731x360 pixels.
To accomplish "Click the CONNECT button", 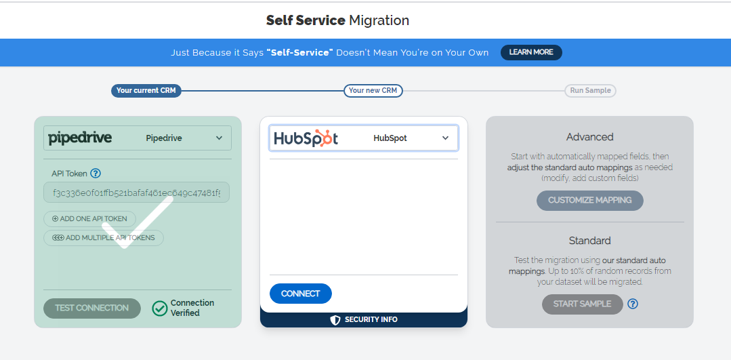I will coord(301,294).
